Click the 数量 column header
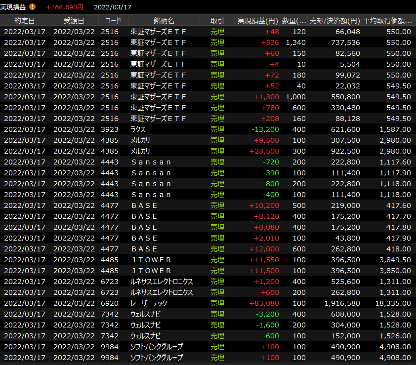The image size is (416, 365). (294, 20)
